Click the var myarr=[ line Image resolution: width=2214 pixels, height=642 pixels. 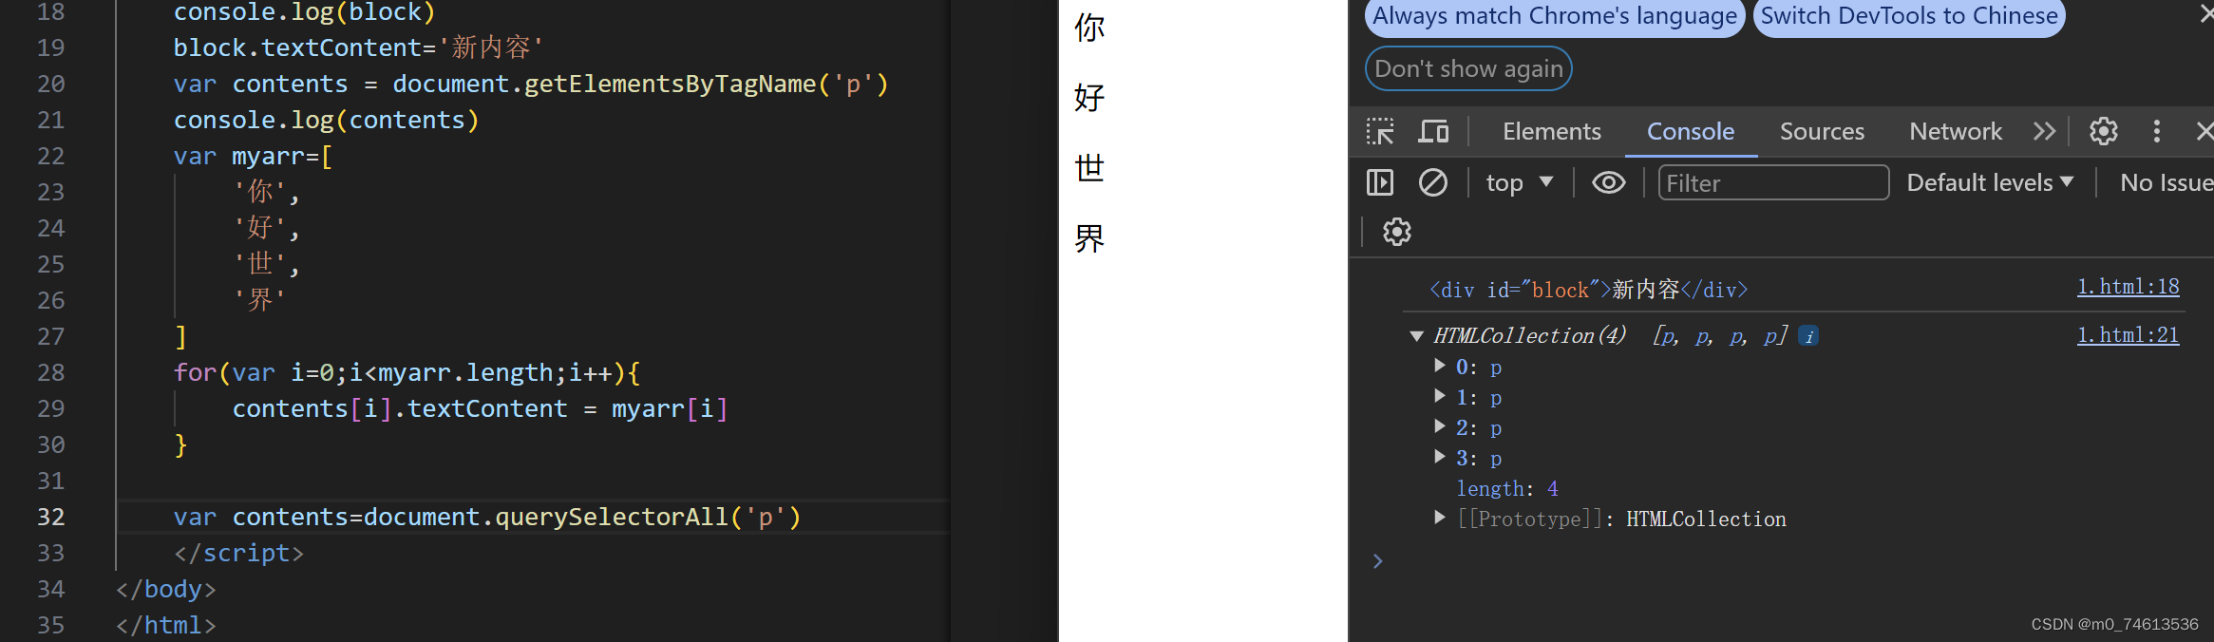(253, 156)
